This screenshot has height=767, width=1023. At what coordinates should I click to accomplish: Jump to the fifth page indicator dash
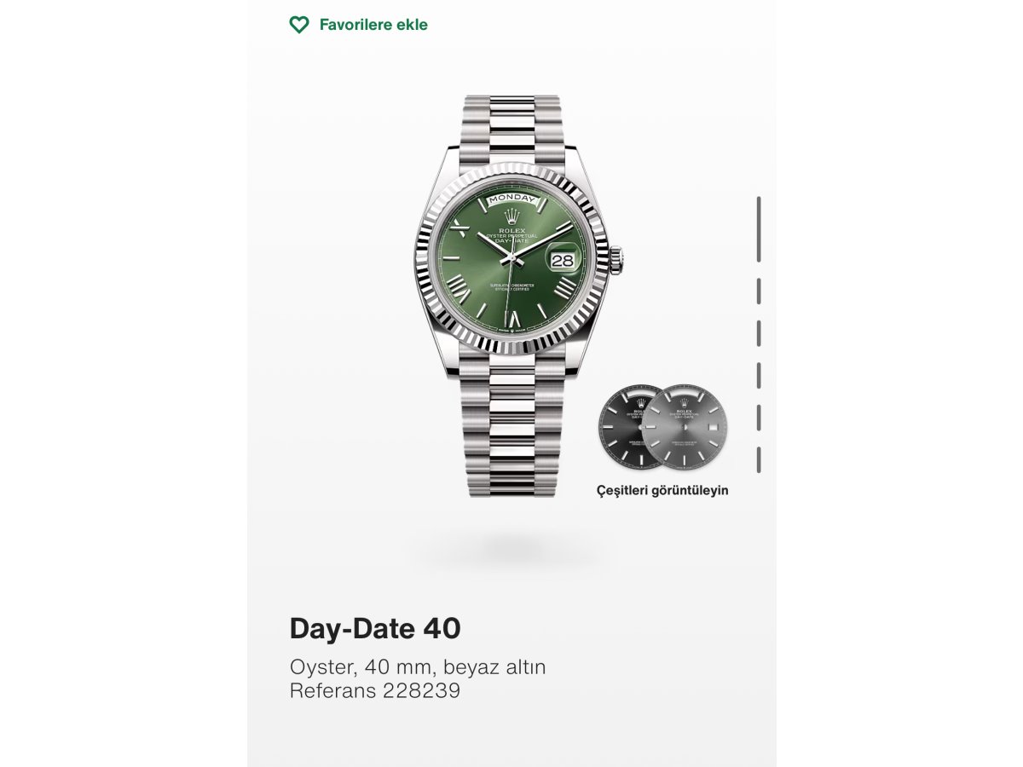[758, 418]
